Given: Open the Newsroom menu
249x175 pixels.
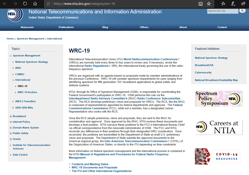Looking at the screenshot, I should pos(27,27).
